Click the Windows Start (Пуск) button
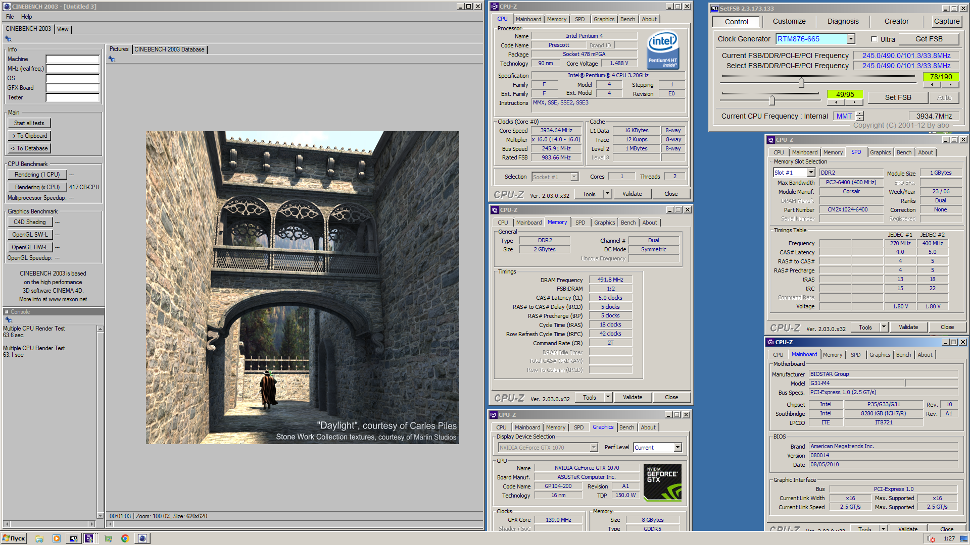Screen dimensions: 970x545 pyautogui.click(x=14, y=538)
